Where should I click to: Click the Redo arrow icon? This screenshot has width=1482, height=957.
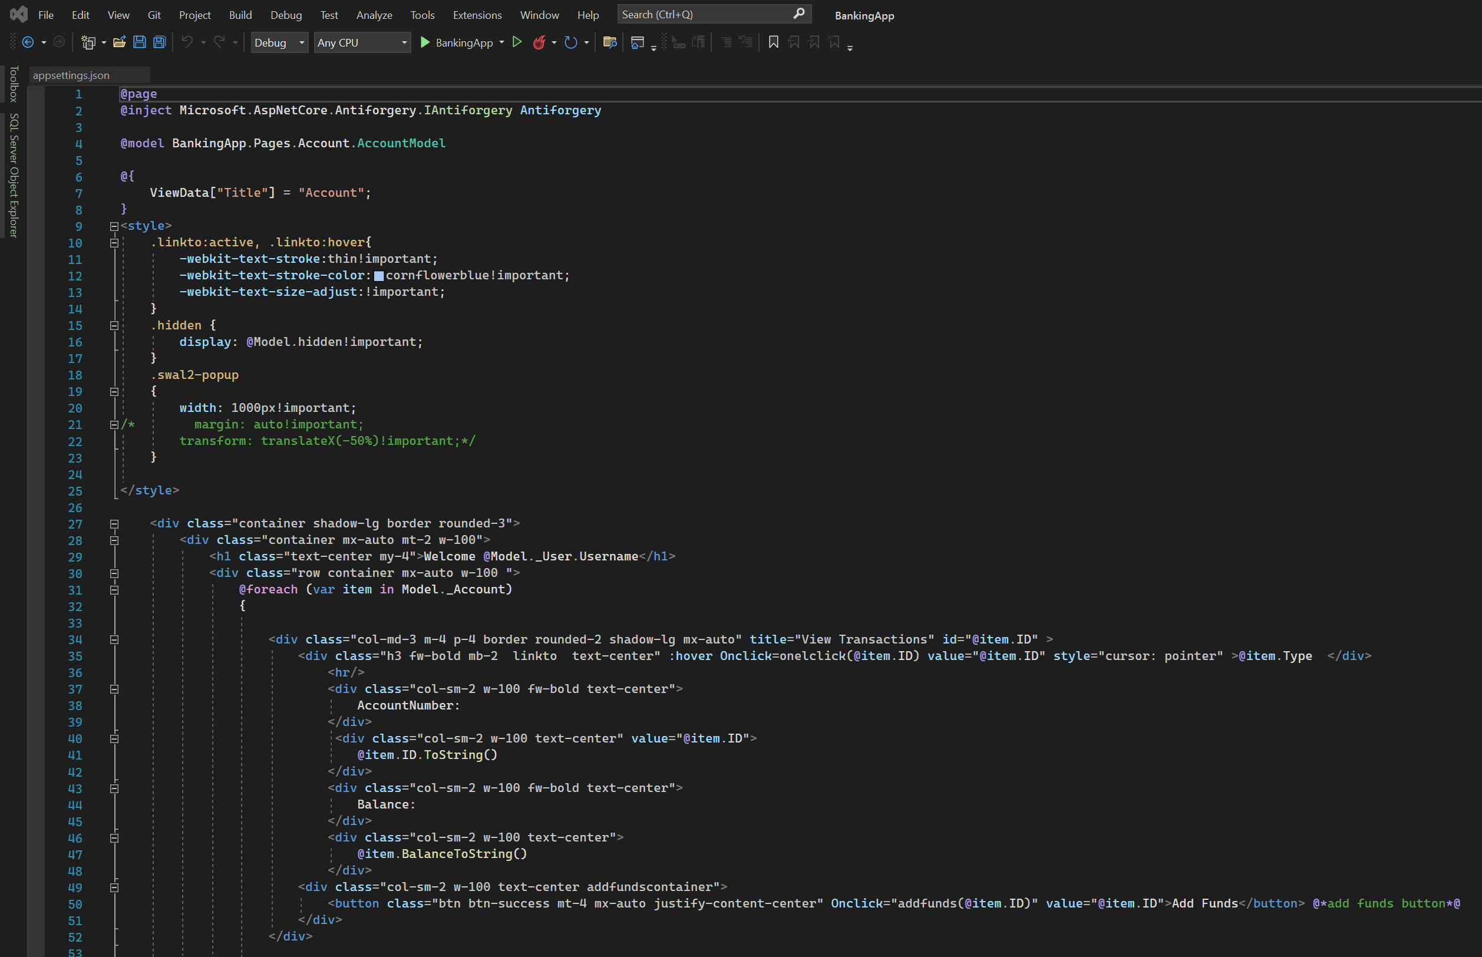(x=219, y=42)
